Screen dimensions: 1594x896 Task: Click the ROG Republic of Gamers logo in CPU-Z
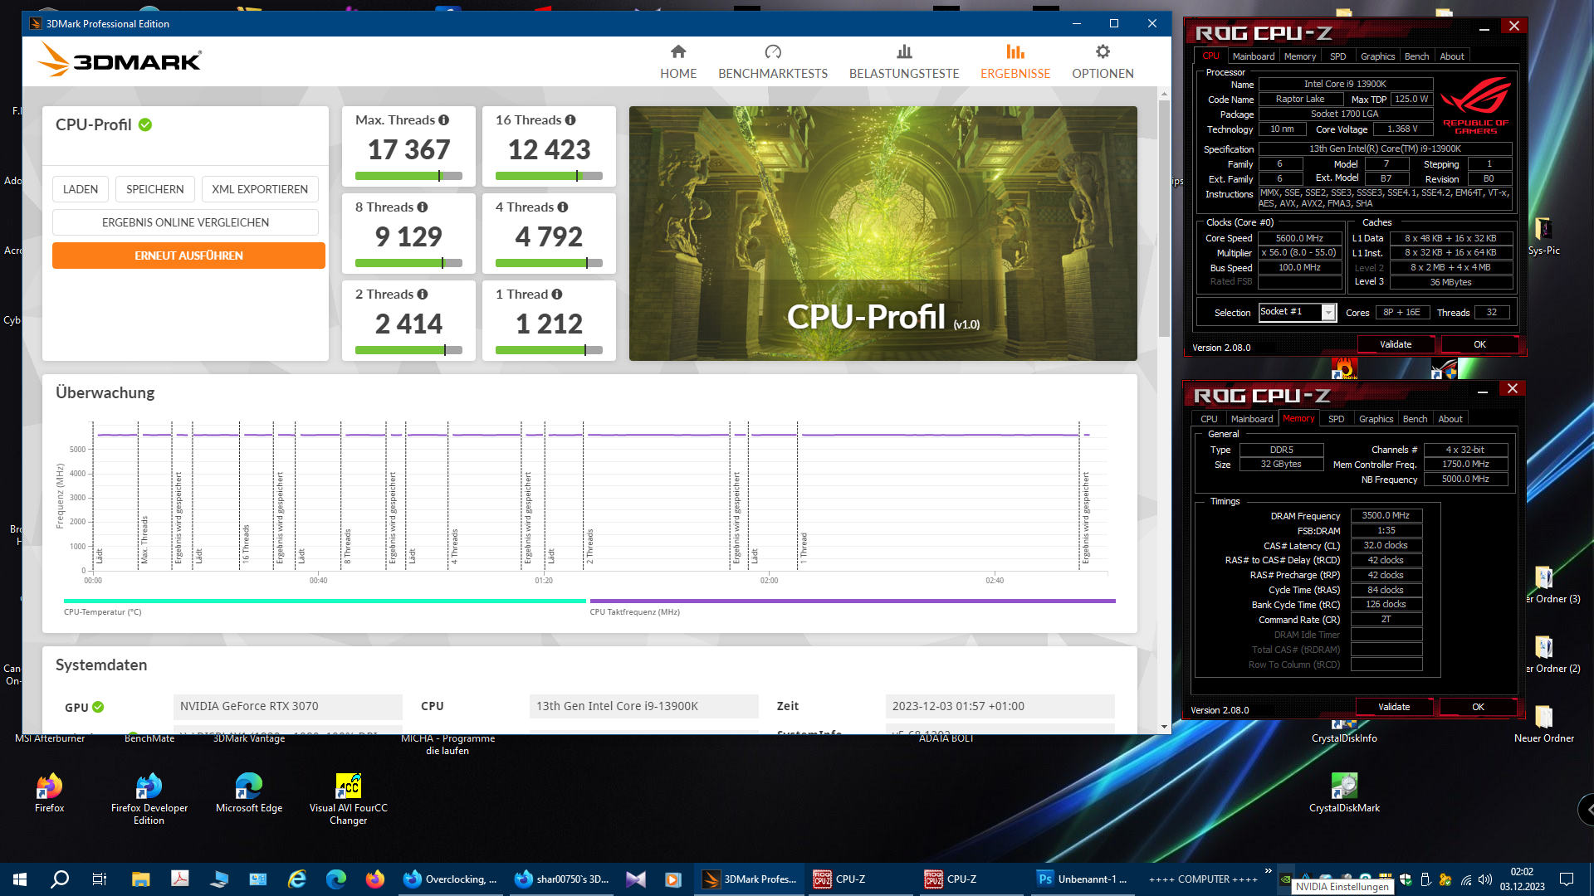click(1475, 105)
